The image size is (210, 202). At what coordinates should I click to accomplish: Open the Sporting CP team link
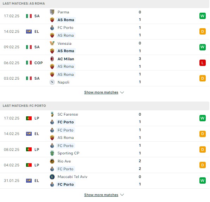coord(68,153)
